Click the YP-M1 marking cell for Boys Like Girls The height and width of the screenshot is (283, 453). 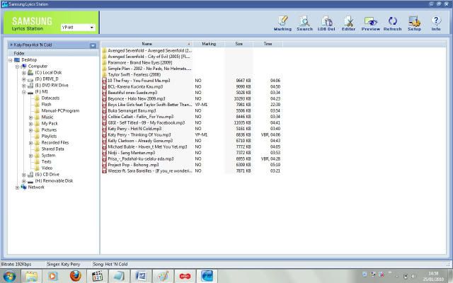coord(201,105)
